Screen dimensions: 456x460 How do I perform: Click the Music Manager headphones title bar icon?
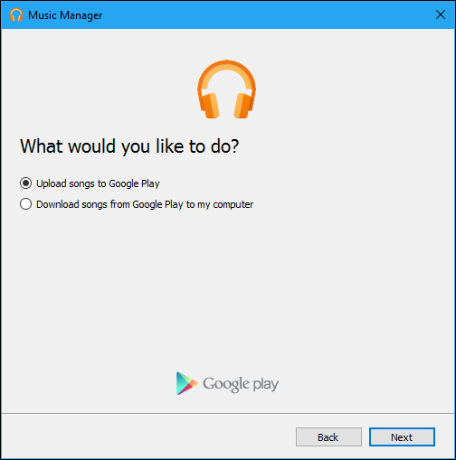tap(16, 14)
